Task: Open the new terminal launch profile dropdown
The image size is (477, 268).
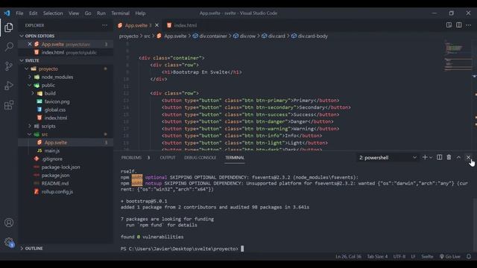Action: click(x=431, y=157)
